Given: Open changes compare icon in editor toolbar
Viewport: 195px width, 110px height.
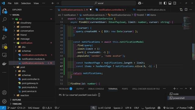Looking at the screenshot, I should [x=181, y=10].
